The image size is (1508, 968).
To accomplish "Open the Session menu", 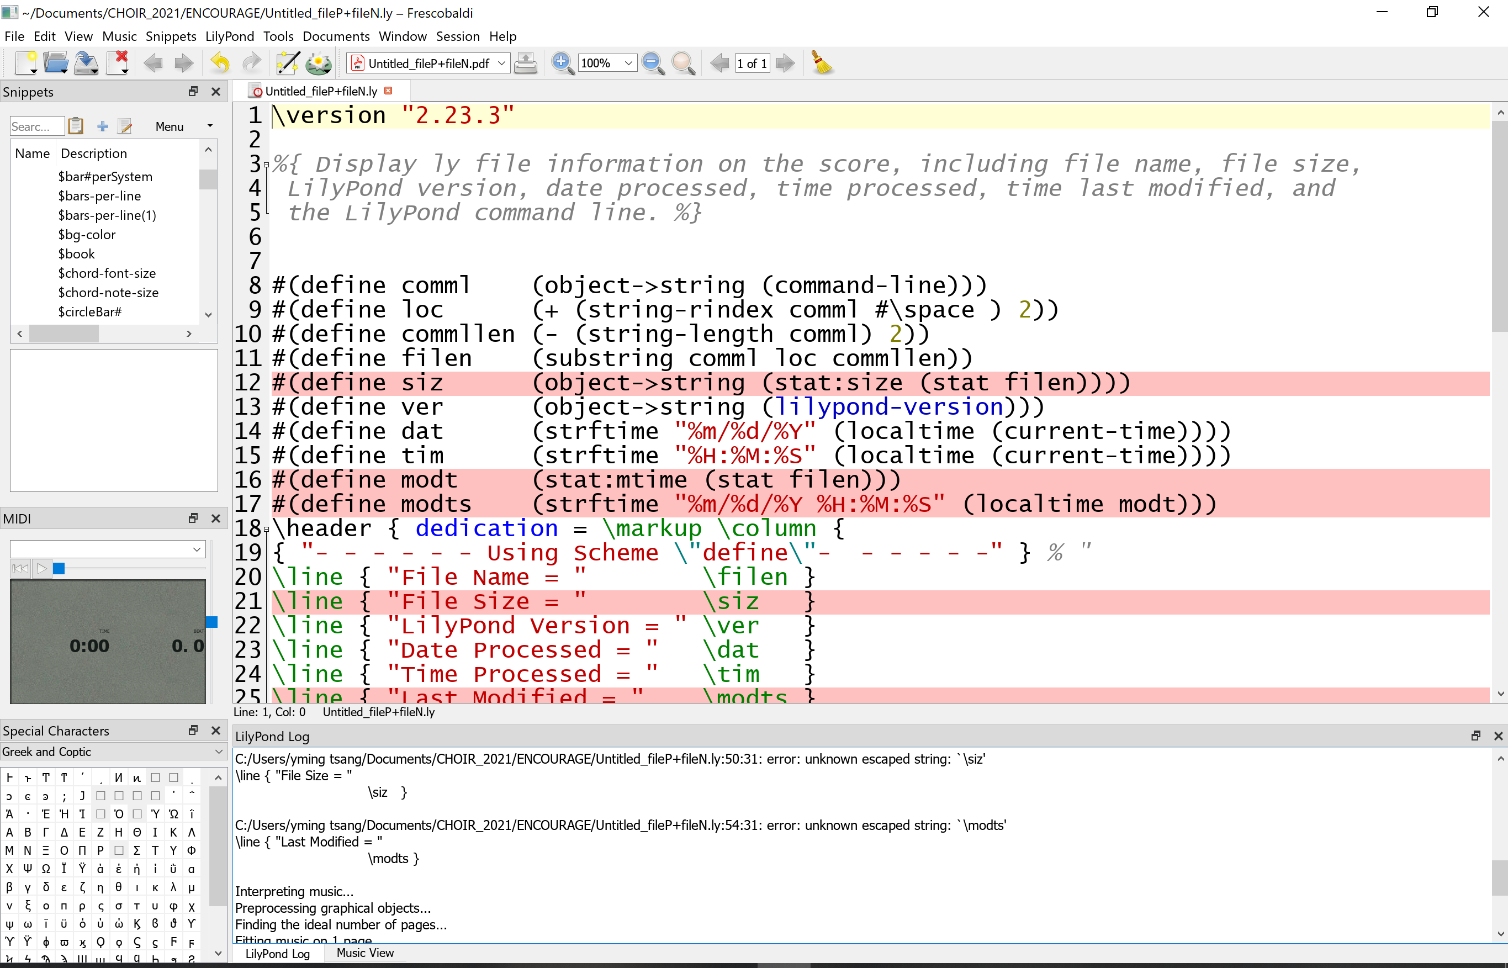I will [x=458, y=36].
